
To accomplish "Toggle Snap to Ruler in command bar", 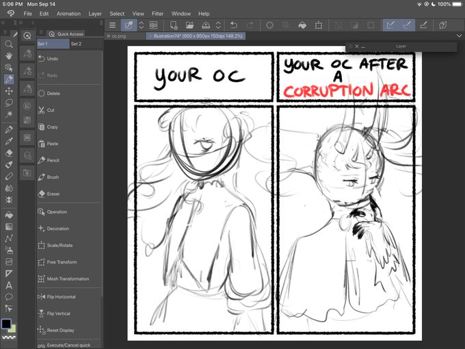I will pyautogui.click(x=390, y=25).
